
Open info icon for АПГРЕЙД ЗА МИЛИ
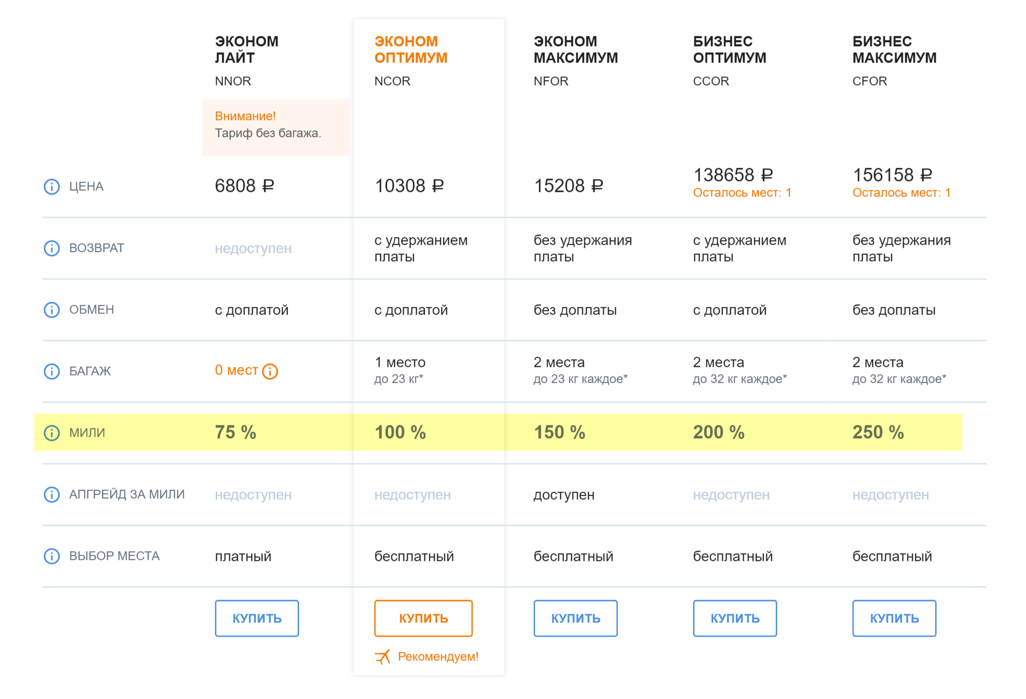tap(51, 494)
